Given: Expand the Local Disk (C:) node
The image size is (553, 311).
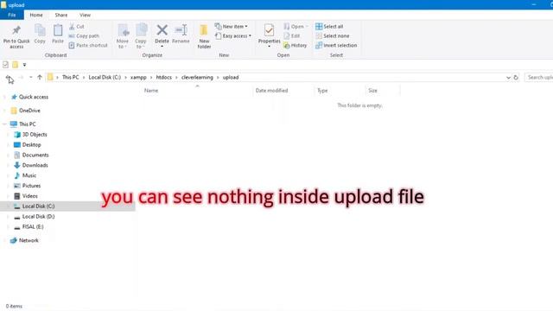Looking at the screenshot, I should (x=8, y=206).
